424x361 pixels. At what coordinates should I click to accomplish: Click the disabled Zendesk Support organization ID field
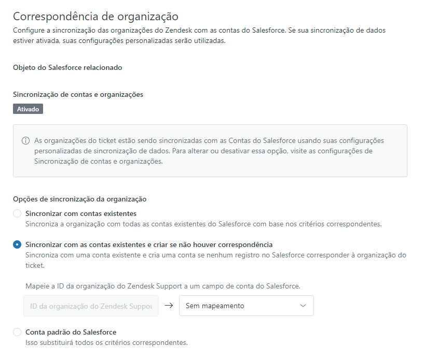[x=91, y=306]
